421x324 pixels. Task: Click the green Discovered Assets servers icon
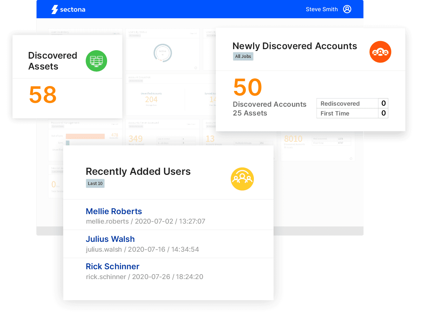[96, 61]
